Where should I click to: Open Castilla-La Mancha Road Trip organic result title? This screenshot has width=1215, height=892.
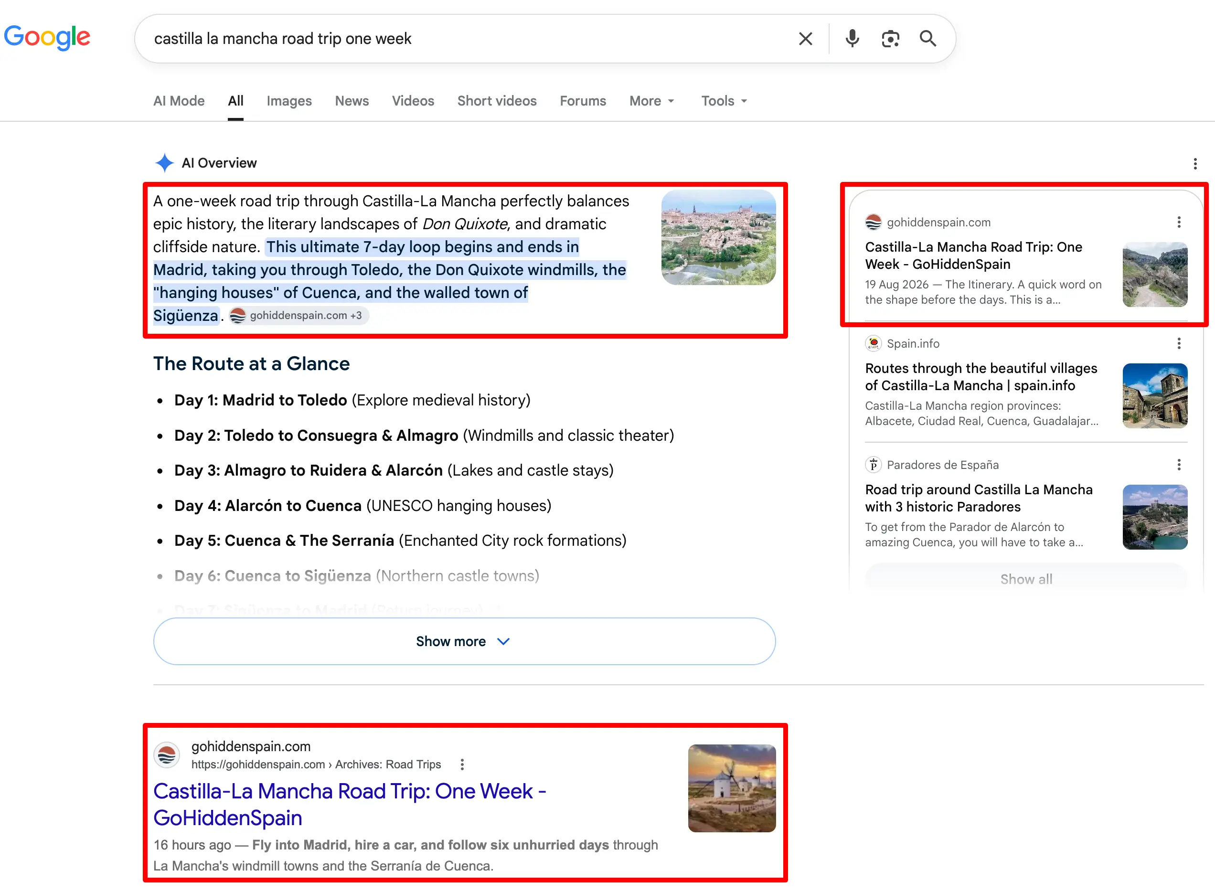tap(350, 804)
